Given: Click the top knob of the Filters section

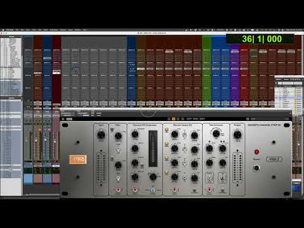Looking at the screenshot, I should 118,136.
